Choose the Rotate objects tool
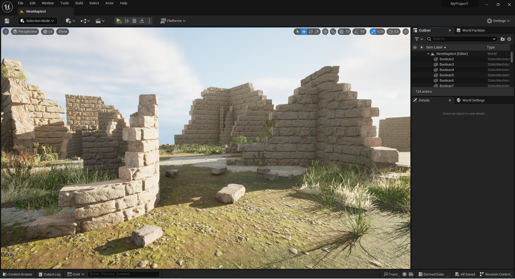Image resolution: width=515 pixels, height=279 pixels. point(311,32)
